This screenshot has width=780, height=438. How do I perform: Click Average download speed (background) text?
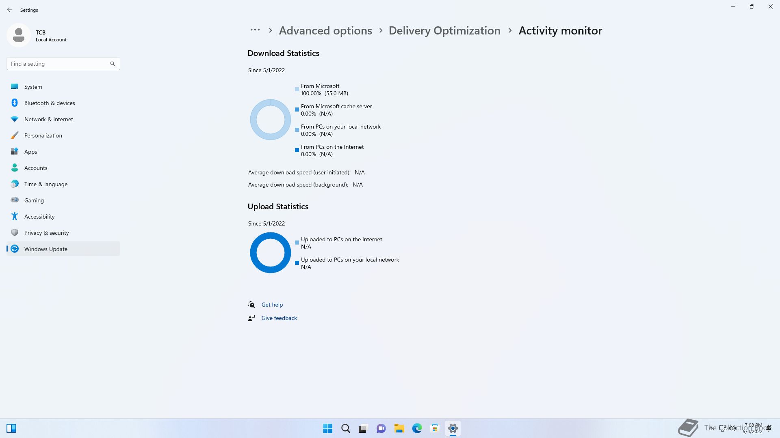click(298, 185)
